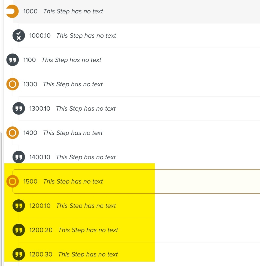
Task: Click the quote icon for step 1200.20
Action: tap(19, 230)
